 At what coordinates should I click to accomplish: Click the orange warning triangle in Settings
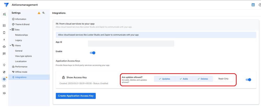click(x=39, y=13)
